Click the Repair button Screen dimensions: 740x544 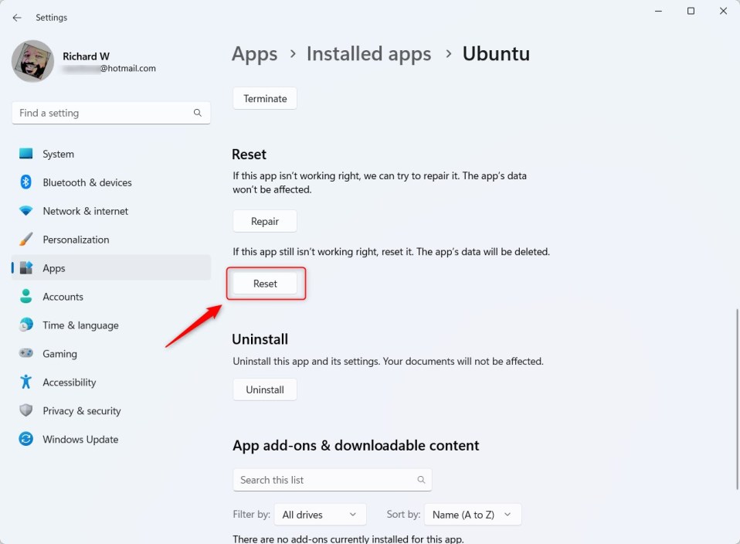[264, 221]
